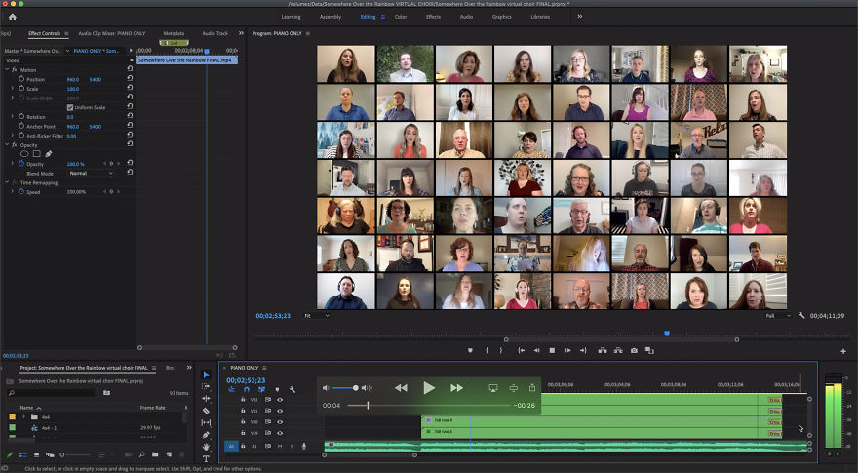Open Timeline display settings wrench
This screenshot has width=858, height=473.
[x=292, y=390]
